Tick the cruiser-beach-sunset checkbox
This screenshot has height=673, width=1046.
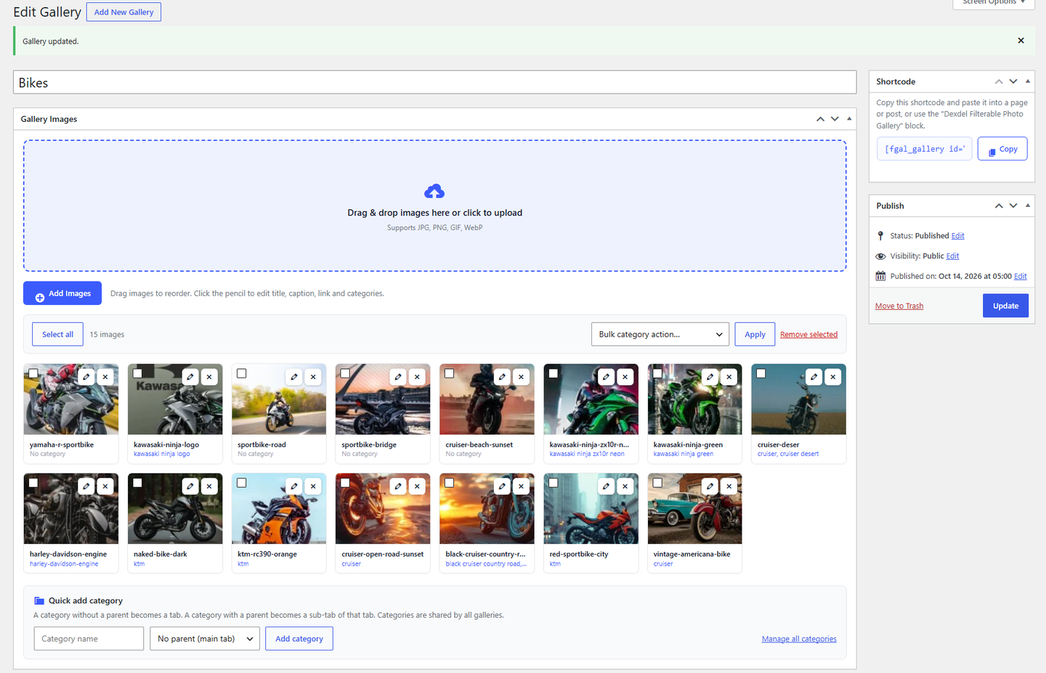pos(450,373)
